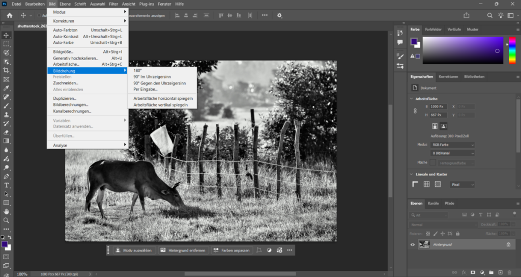Show rulers icon in Lineale und Raster
Image resolution: width=521 pixels, height=277 pixels.
(x=415, y=184)
